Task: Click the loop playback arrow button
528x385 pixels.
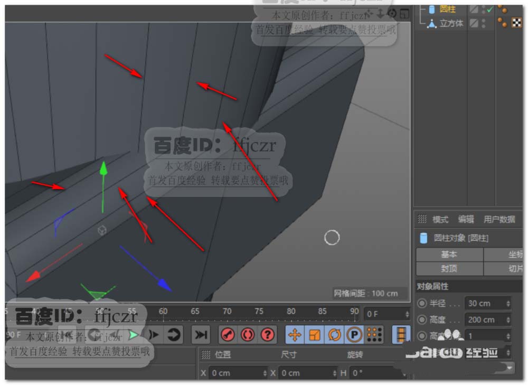Action: click(x=174, y=335)
